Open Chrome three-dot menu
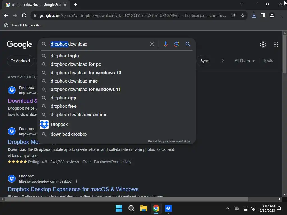Viewport: 287px width, 215px height. pyautogui.click(x=281, y=16)
